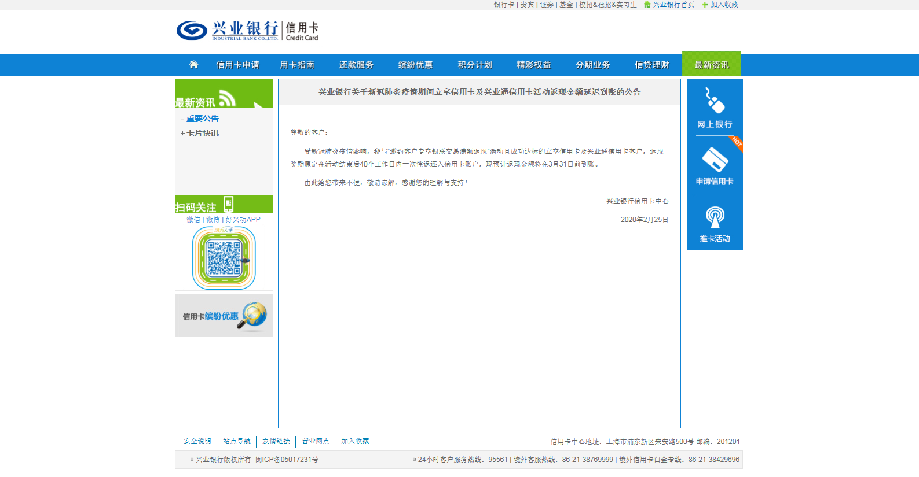Click the 推卡活动 antenna icon
Viewport: 919px width, 477px height.
[x=715, y=217]
